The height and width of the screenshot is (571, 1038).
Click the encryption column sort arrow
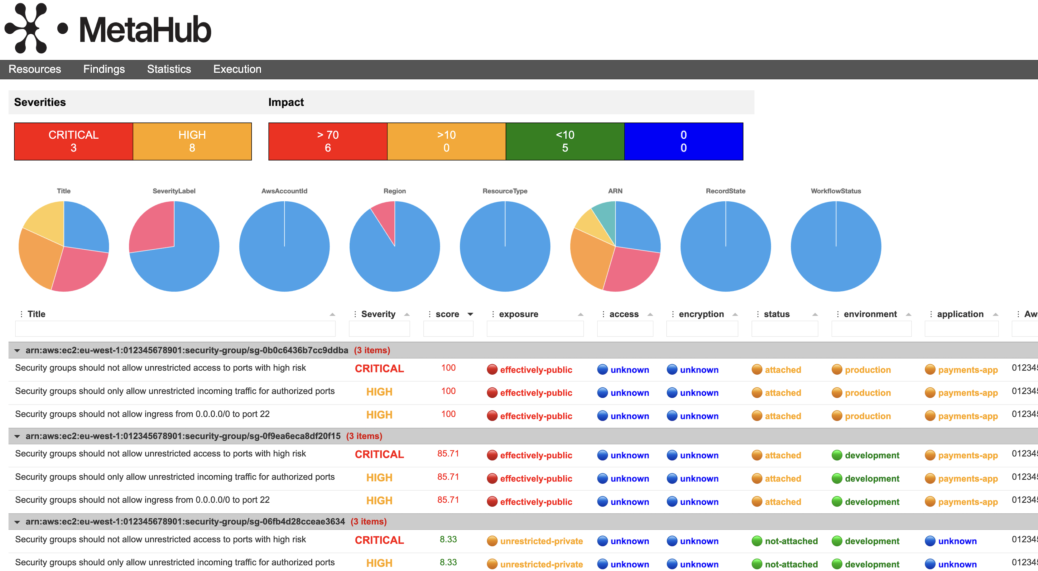(735, 315)
